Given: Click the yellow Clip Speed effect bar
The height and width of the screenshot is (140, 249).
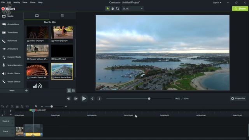Looking at the screenshot, I should [x=33, y=134].
